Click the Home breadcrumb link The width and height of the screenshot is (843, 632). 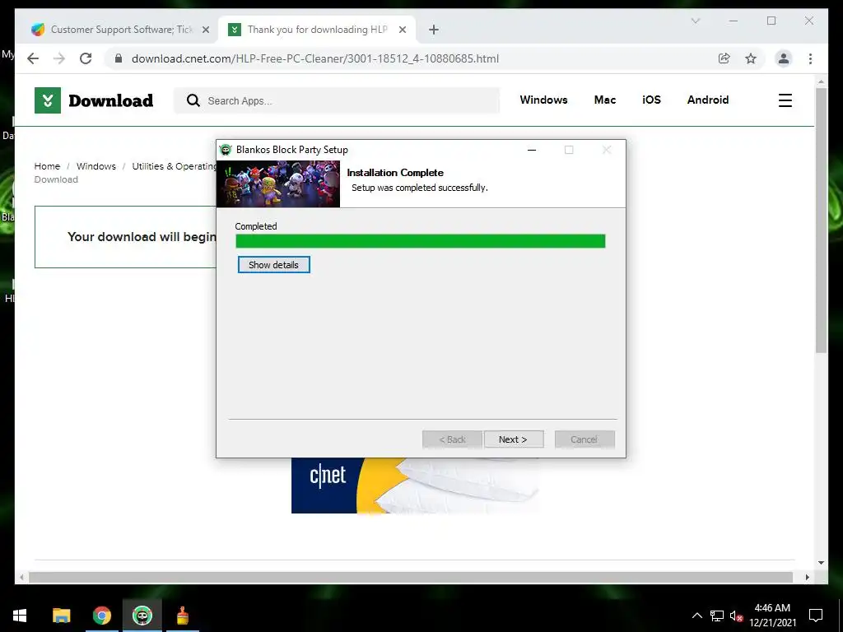tap(47, 166)
